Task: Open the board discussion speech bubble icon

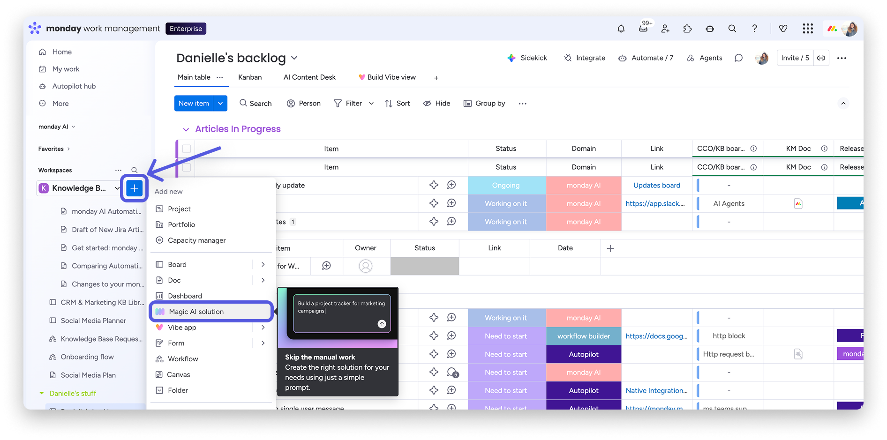Action: click(x=738, y=58)
